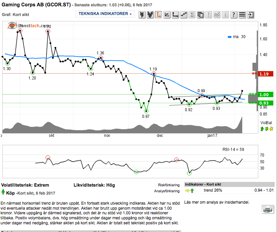Open the Tekniska Indikatorer dropdown
The height and width of the screenshot is (232, 277).
[105, 14]
